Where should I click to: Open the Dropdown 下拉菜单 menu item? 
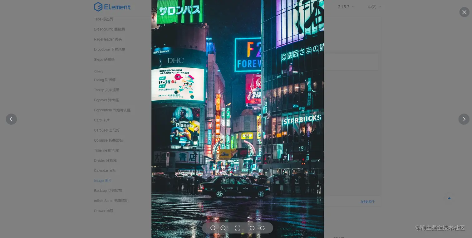[x=110, y=49]
